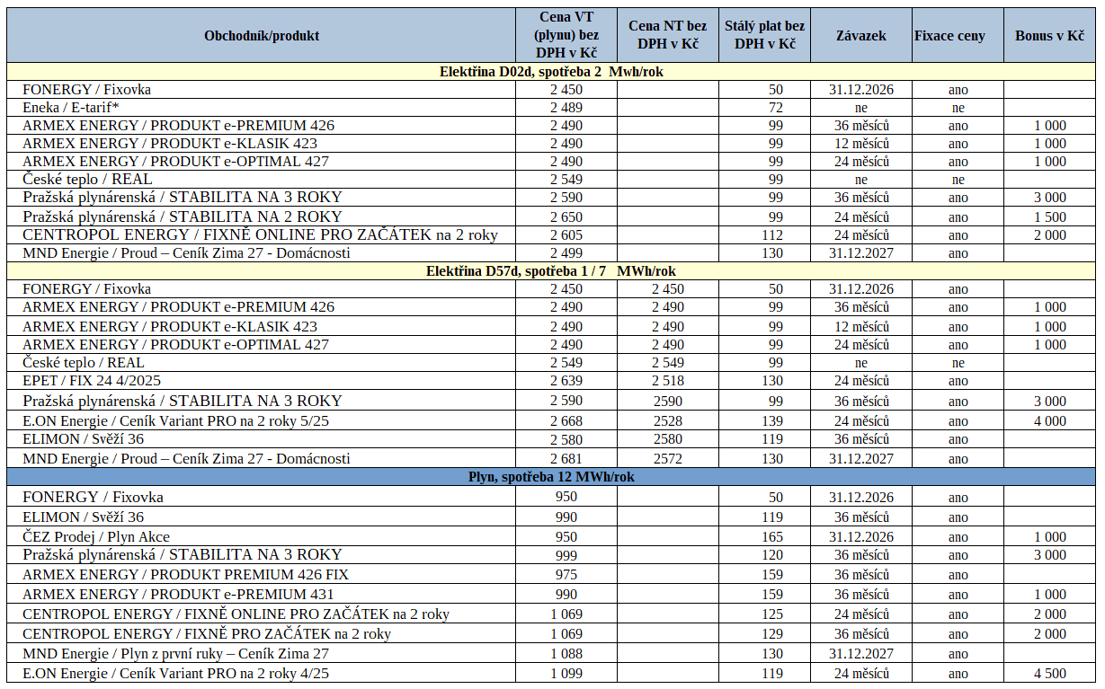The image size is (1105, 689).
Task: Select the VT price 2 668 in E.ON row
Action: pos(566,420)
